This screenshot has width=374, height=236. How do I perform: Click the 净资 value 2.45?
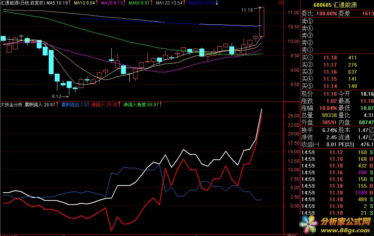tap(332, 137)
